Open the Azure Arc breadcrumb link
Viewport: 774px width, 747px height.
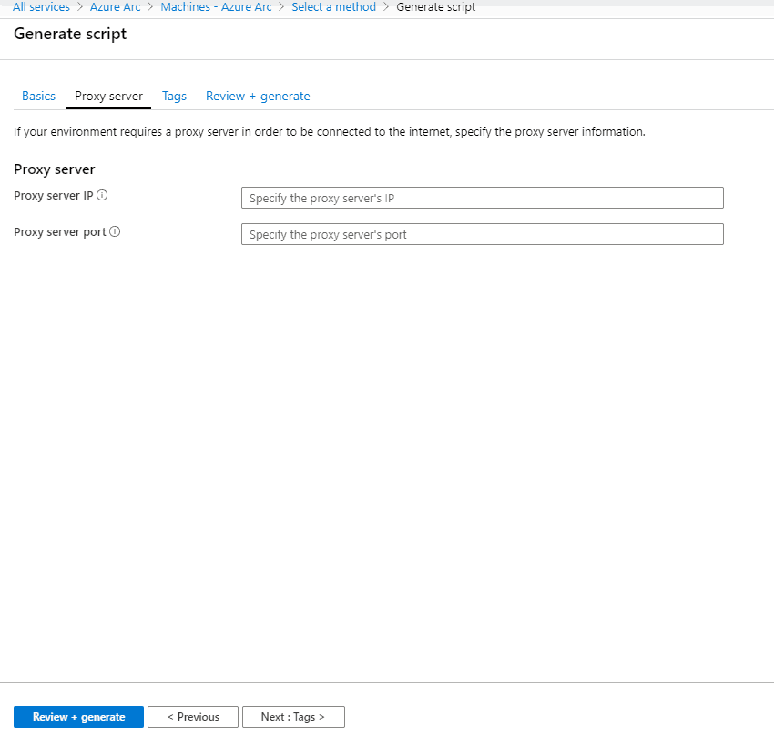click(115, 7)
